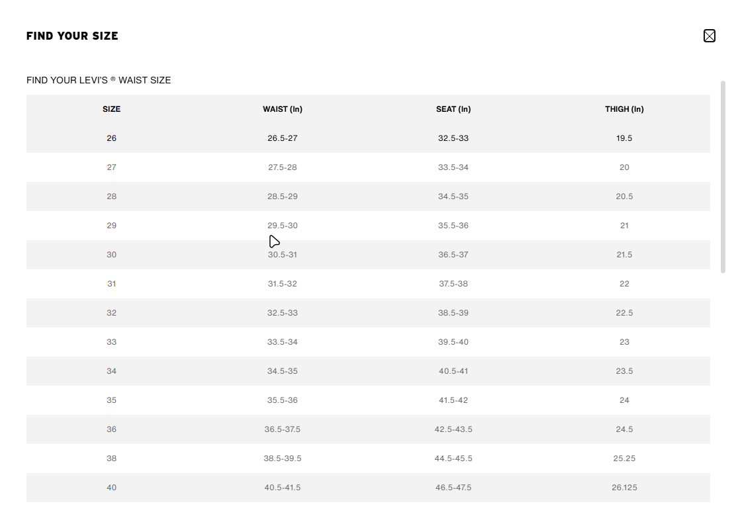
Task: Click the THIGH (In) column header
Action: pos(624,109)
